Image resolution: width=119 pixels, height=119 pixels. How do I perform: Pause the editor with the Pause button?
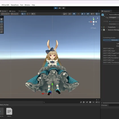(x=60, y=8)
